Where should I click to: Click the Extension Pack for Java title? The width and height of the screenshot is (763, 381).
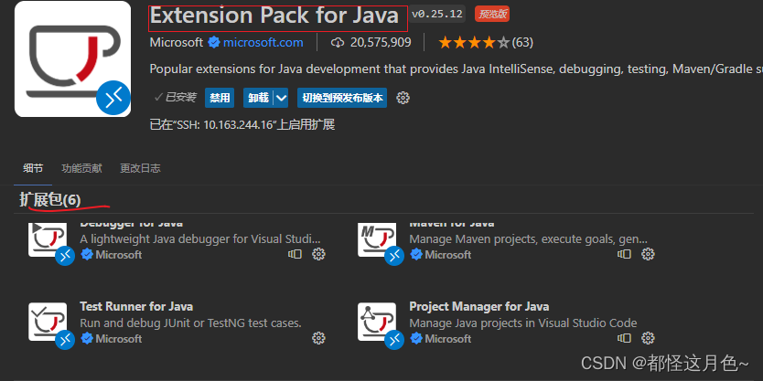pyautogui.click(x=274, y=16)
